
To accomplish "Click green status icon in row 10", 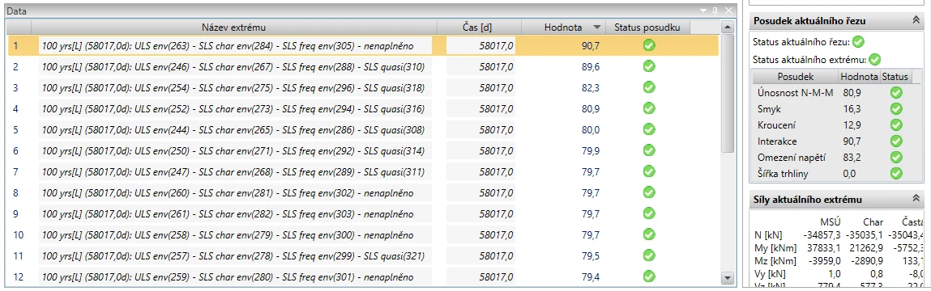I will [x=649, y=234].
